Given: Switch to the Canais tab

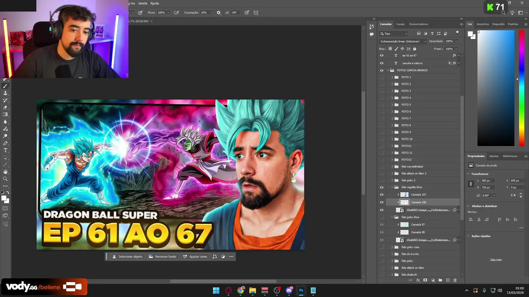Looking at the screenshot, I should [400, 24].
